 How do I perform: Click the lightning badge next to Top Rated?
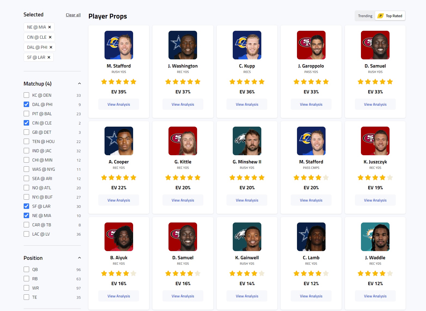point(381,16)
